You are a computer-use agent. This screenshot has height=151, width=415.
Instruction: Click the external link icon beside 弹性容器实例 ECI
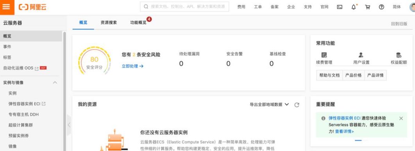(44, 104)
